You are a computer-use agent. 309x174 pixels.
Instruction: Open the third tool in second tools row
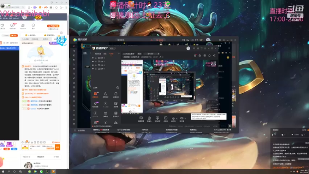coord(115,104)
